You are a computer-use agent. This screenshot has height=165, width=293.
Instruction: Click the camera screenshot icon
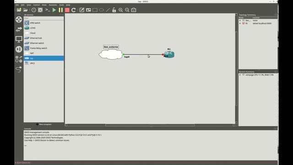134,10
